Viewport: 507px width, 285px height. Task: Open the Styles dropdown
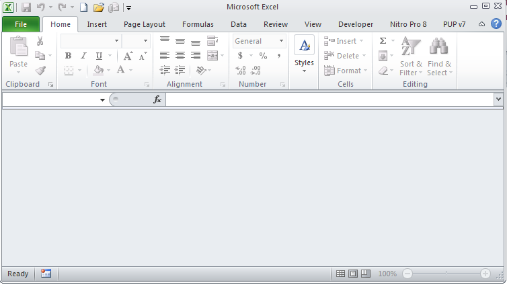click(304, 54)
